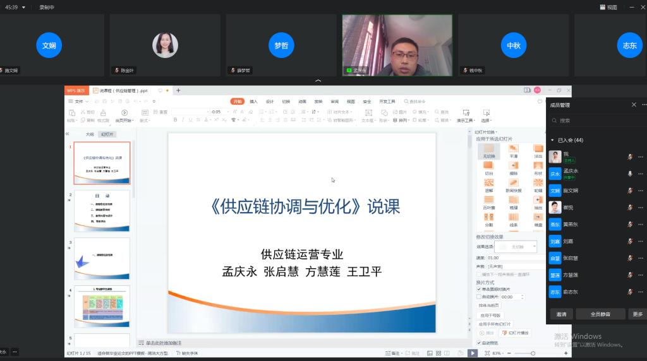The height and width of the screenshot is (361, 647).
Task: Switch to the 大纲 outline tab
Action: click(90, 134)
